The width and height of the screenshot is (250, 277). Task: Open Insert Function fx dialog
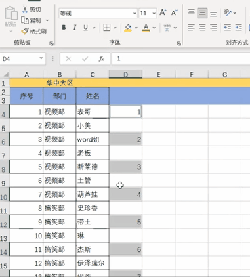coord(101,58)
